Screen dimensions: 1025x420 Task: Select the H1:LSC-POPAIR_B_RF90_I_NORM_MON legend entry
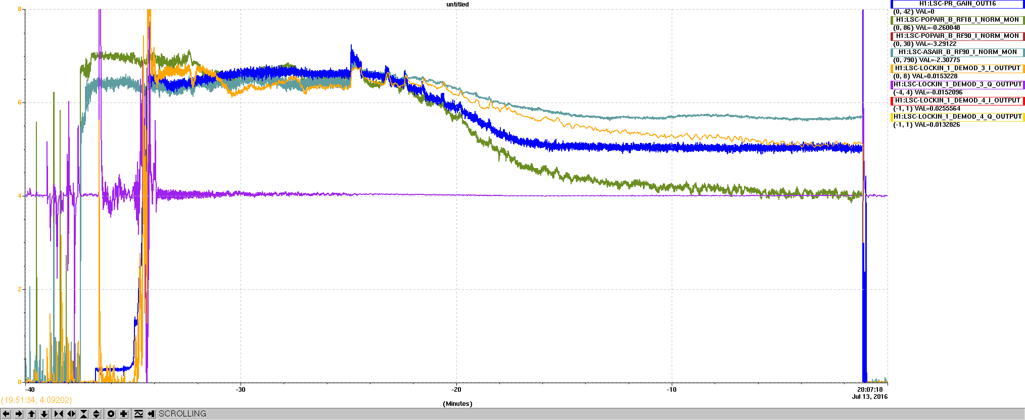click(957, 36)
